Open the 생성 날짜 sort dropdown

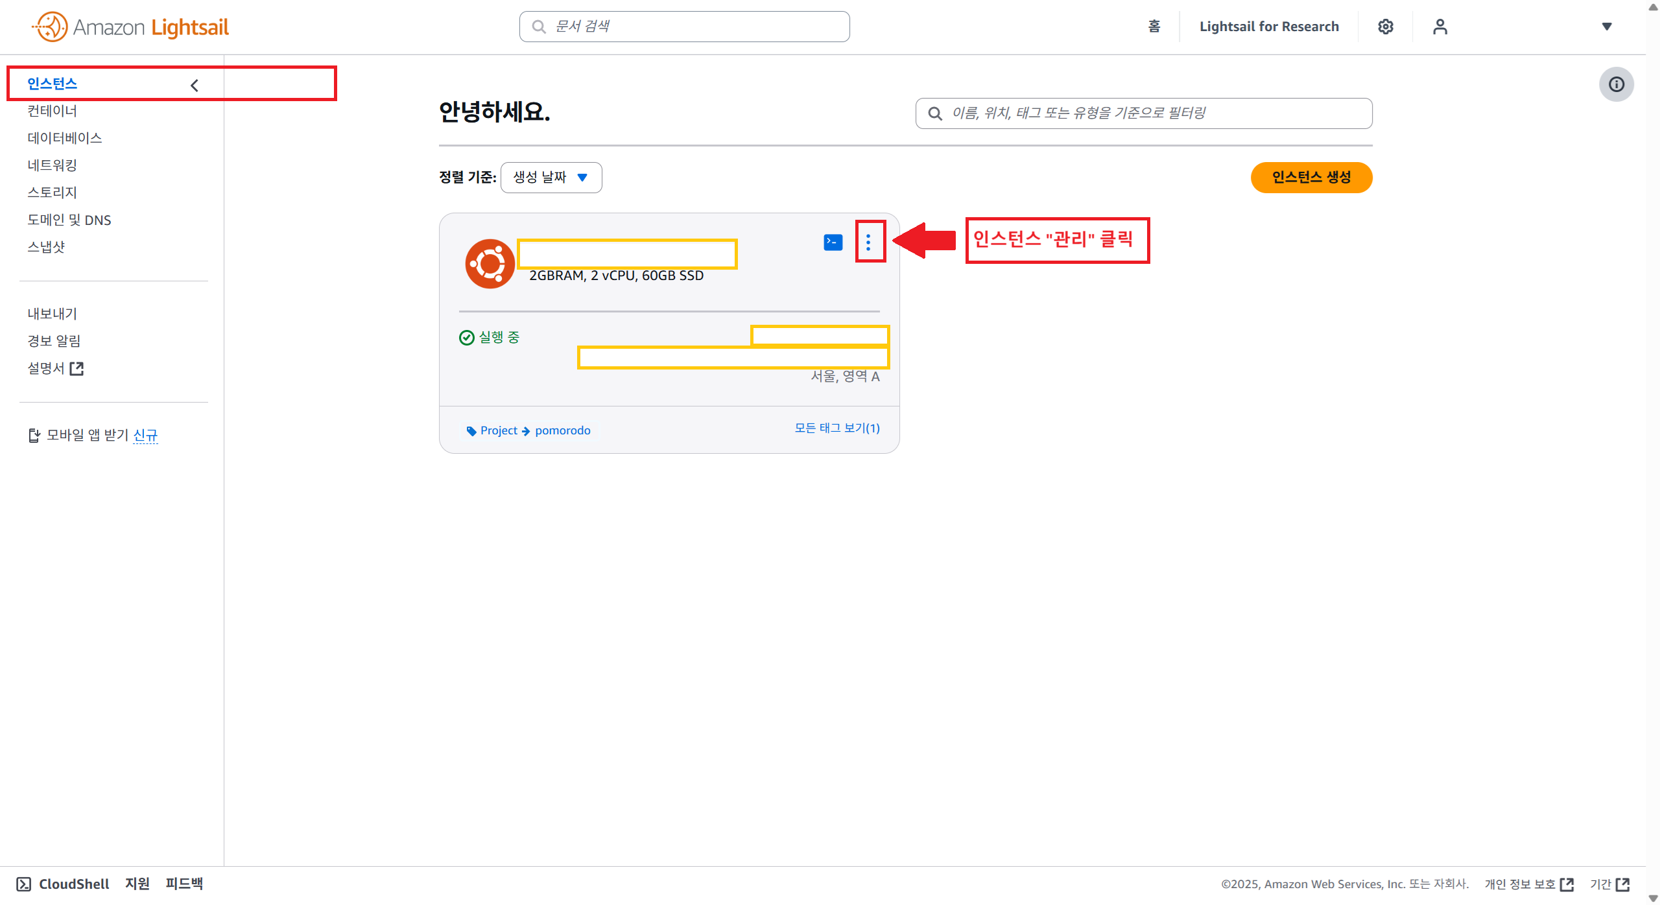coord(551,178)
